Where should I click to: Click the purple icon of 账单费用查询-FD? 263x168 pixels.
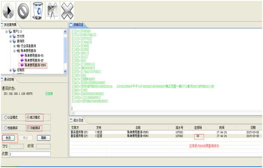pos(22,55)
